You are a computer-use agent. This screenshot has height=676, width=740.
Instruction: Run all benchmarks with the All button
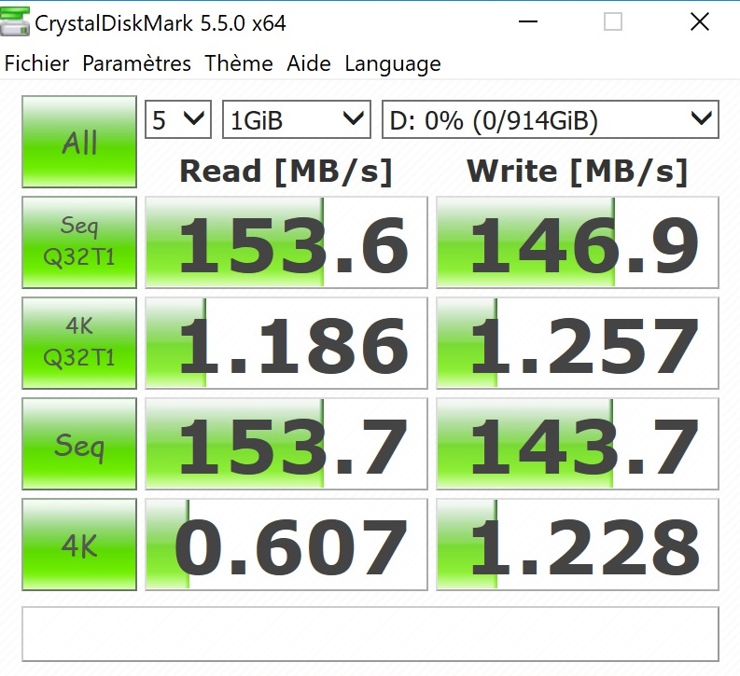click(x=79, y=143)
